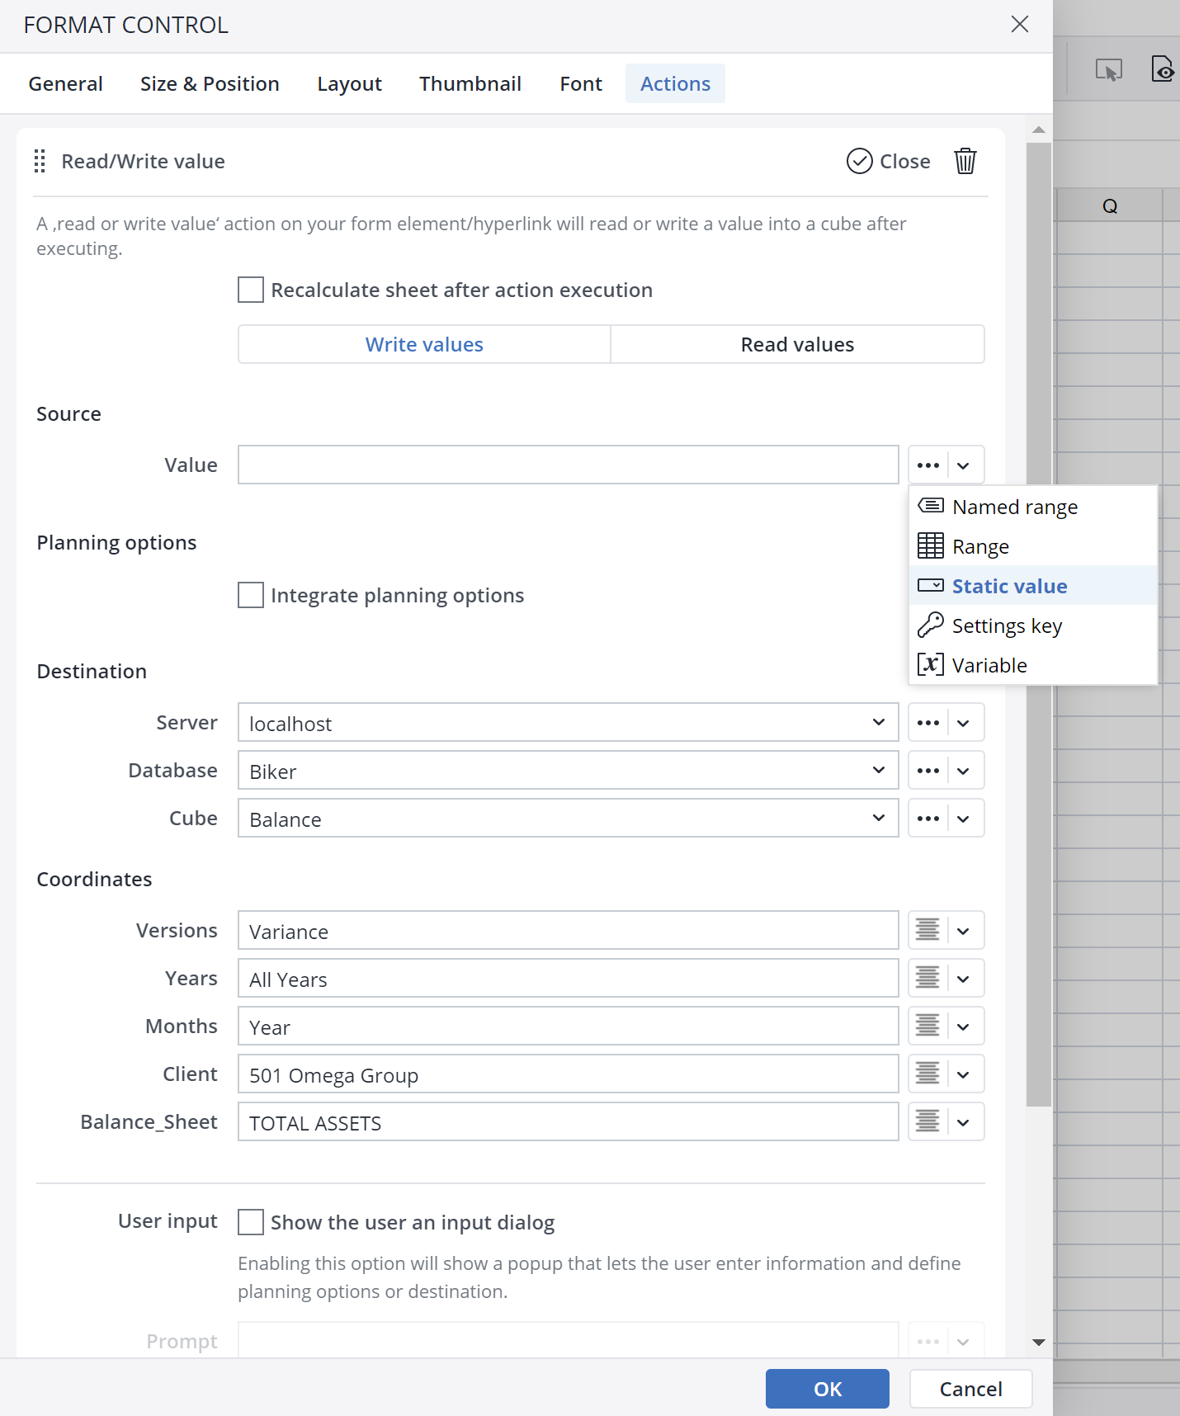Select Static value in the source menu
This screenshot has width=1180, height=1416.
point(1032,586)
